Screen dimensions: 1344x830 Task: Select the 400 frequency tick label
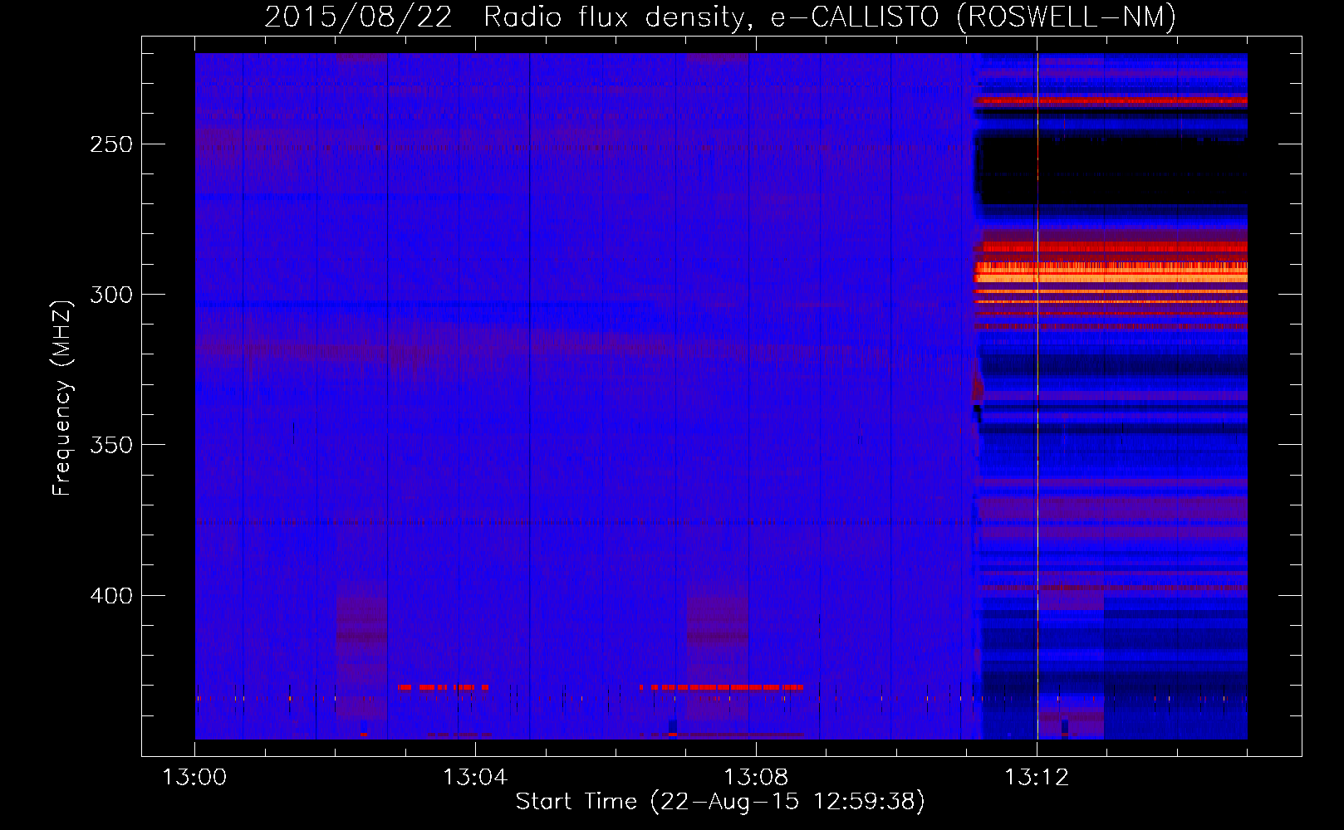111,596
